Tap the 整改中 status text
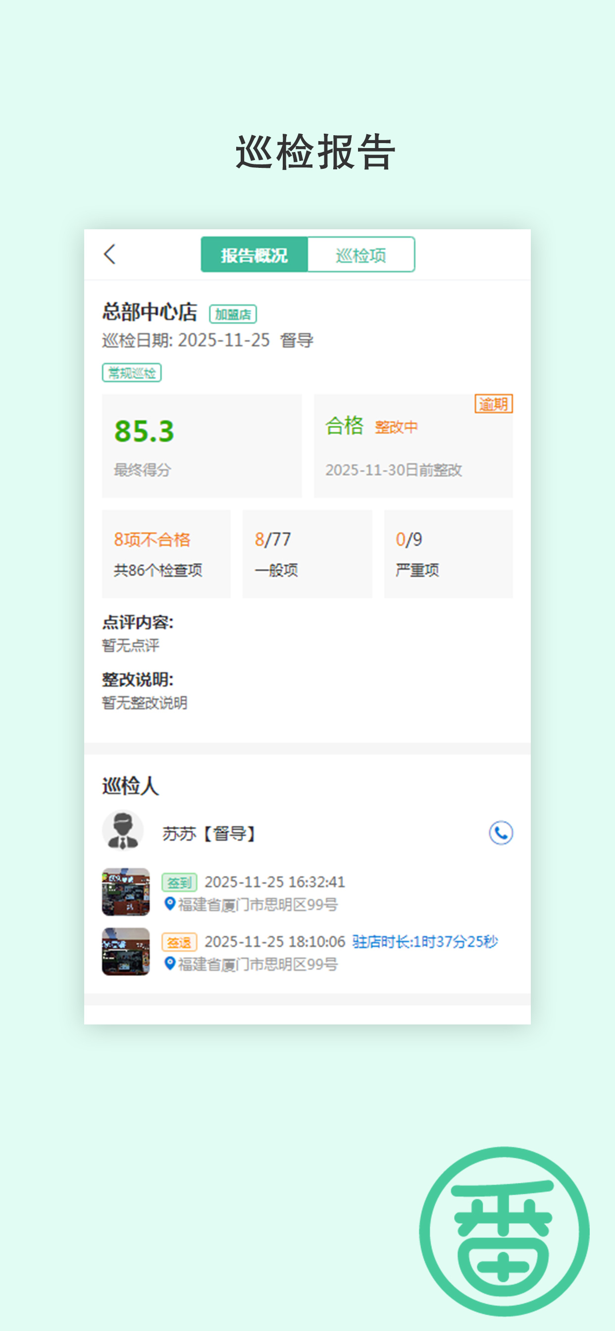Screen dimensions: 615x1331 click(397, 427)
